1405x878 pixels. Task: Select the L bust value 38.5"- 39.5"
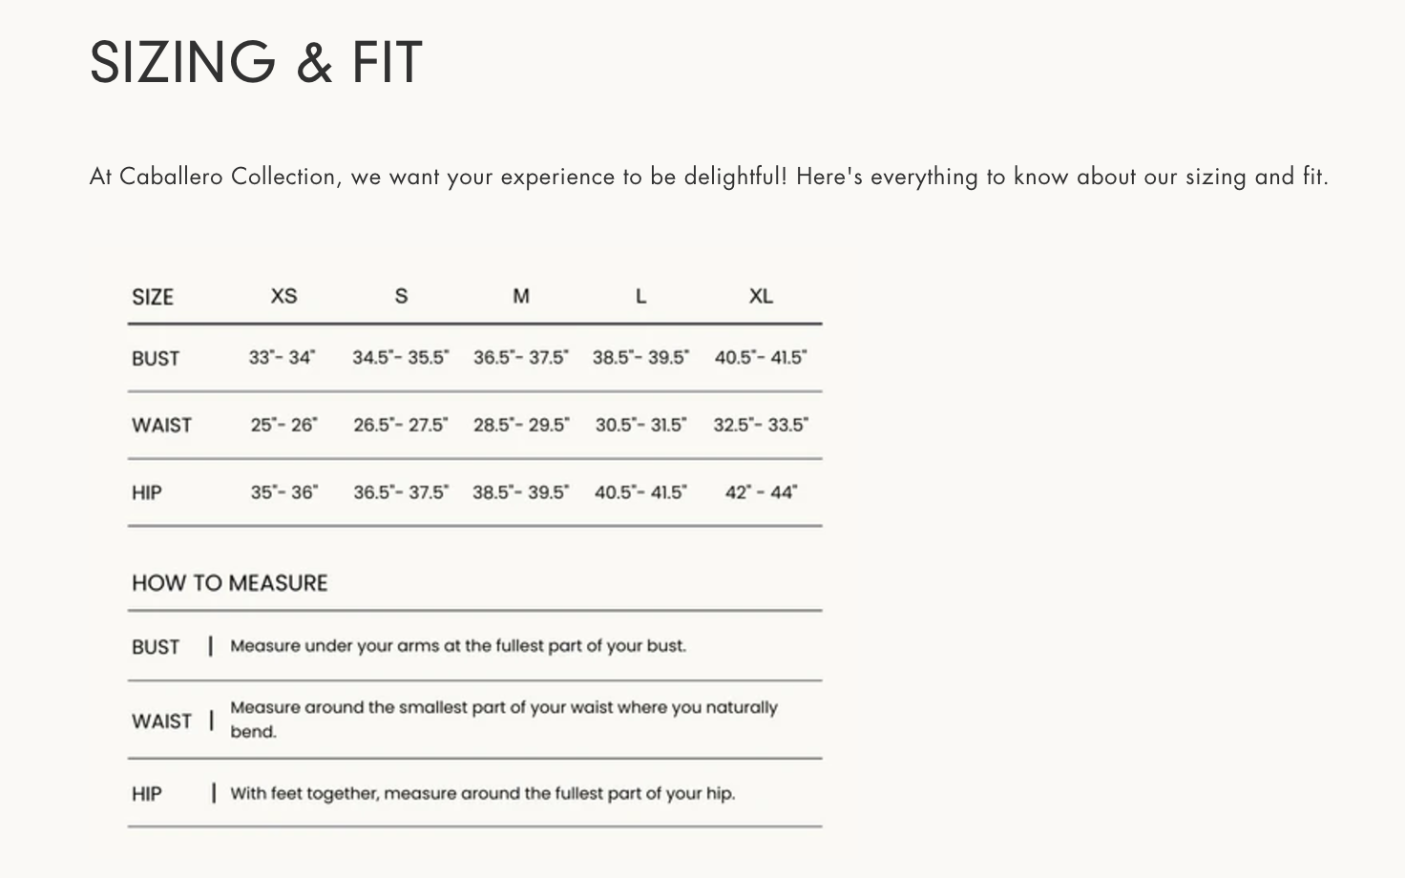point(640,358)
